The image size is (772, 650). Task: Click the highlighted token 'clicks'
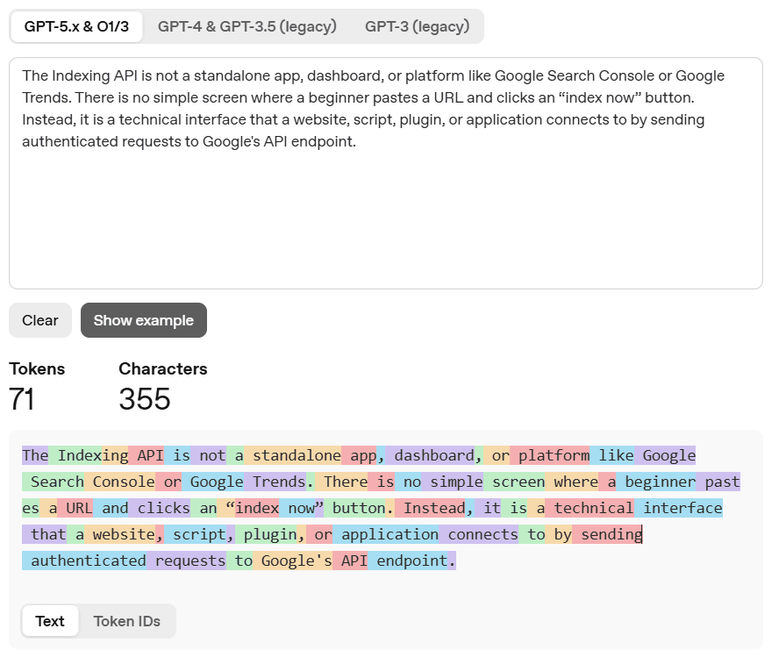(160, 508)
